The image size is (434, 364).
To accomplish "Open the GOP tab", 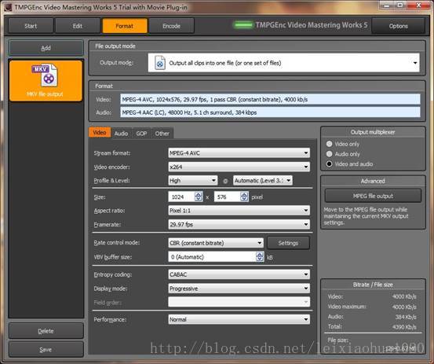I will (x=141, y=134).
